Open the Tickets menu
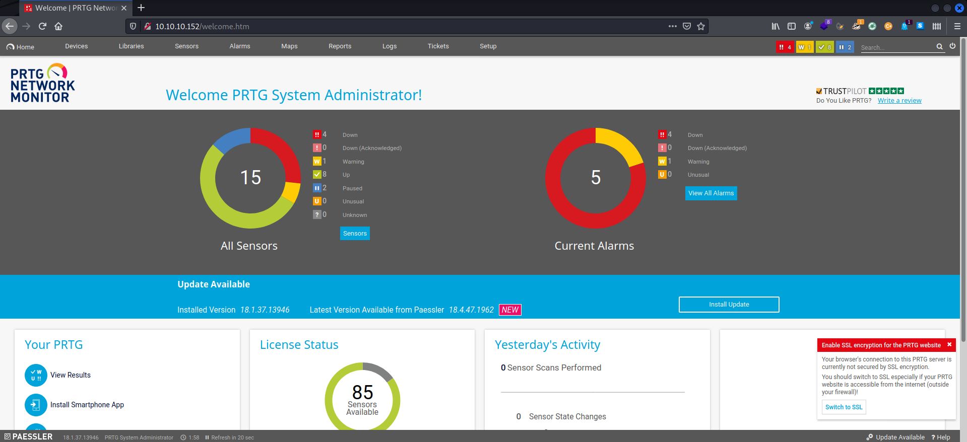 [x=438, y=46]
